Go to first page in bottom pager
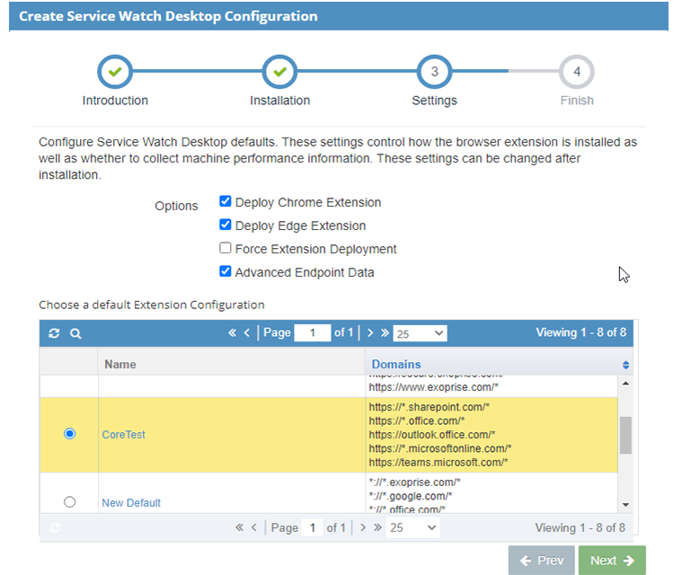Viewport: 691px width, 575px height. coord(239,527)
